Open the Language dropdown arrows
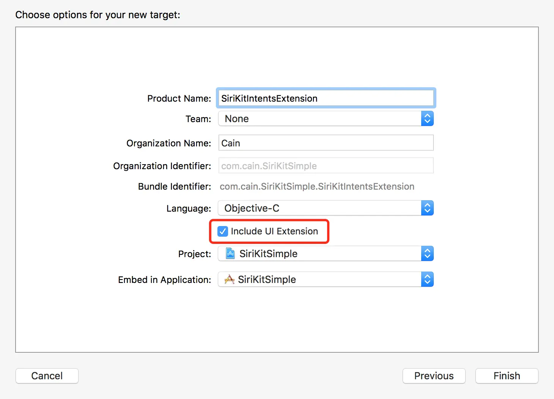Screen dimensions: 554x399 427,208
